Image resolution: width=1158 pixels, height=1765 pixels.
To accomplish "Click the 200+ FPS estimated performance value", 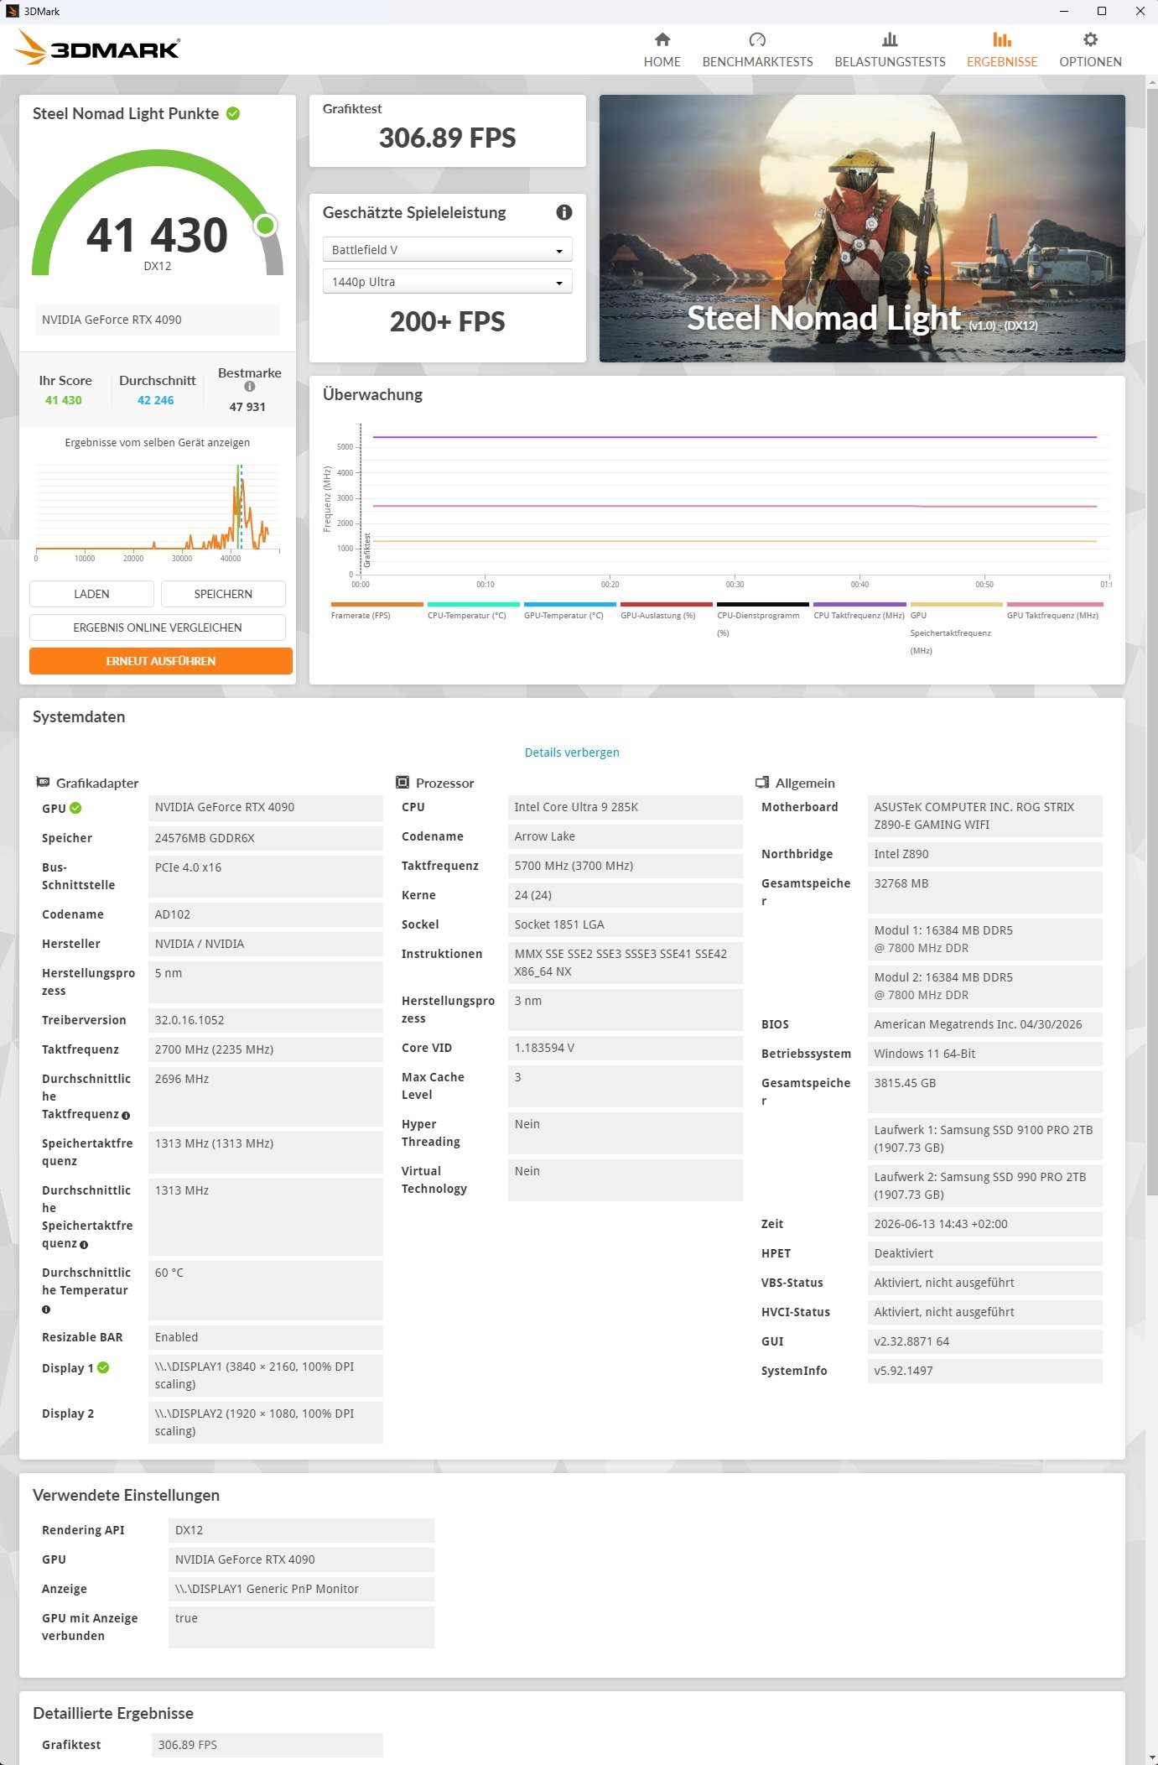I will [448, 322].
